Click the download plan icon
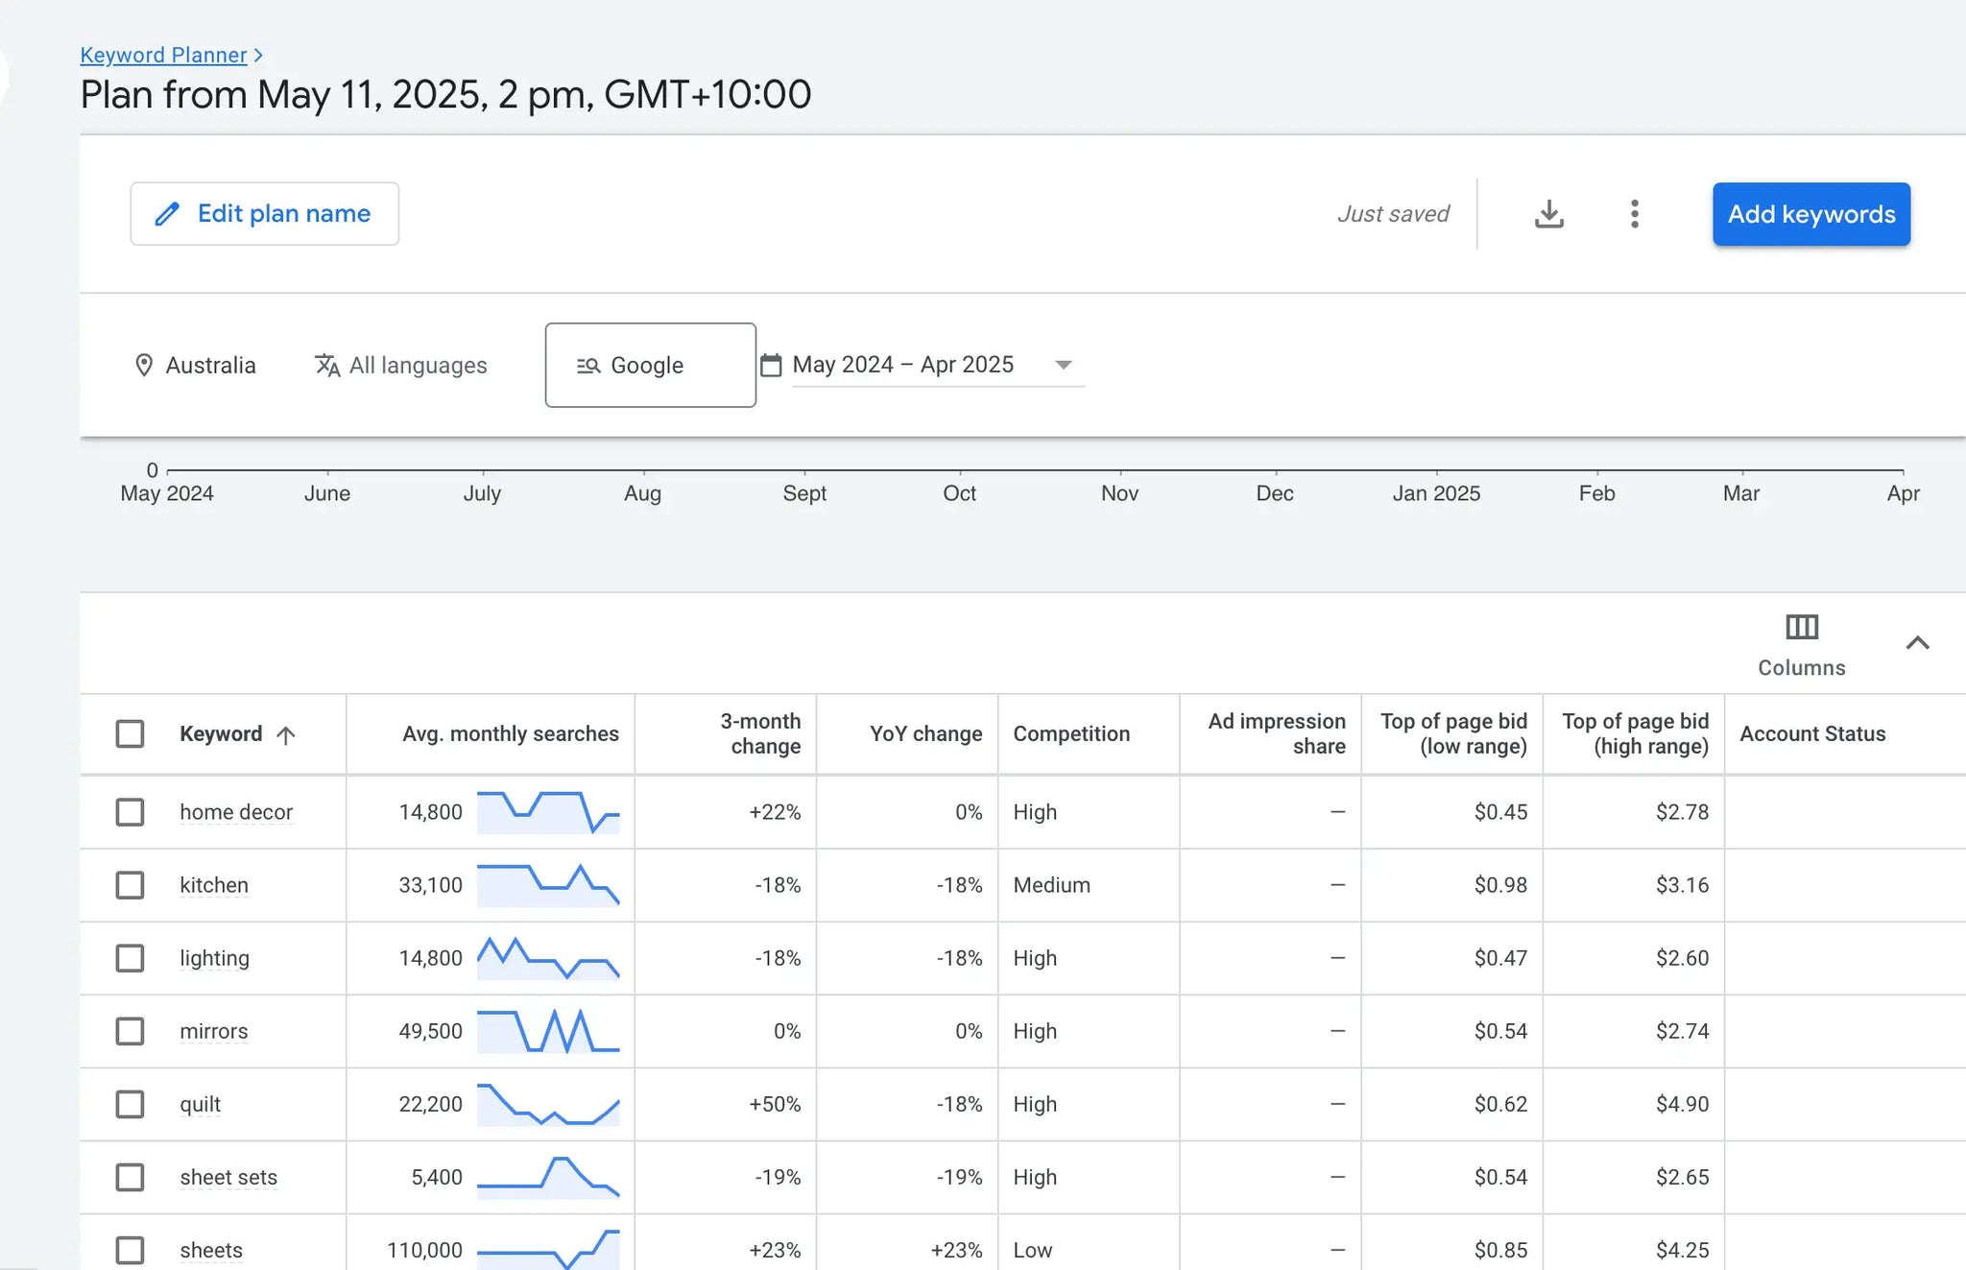This screenshot has height=1270, width=1966. coord(1548,214)
